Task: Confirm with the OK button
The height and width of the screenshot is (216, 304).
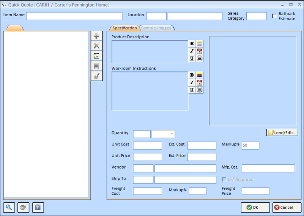Action: [x=255, y=208]
